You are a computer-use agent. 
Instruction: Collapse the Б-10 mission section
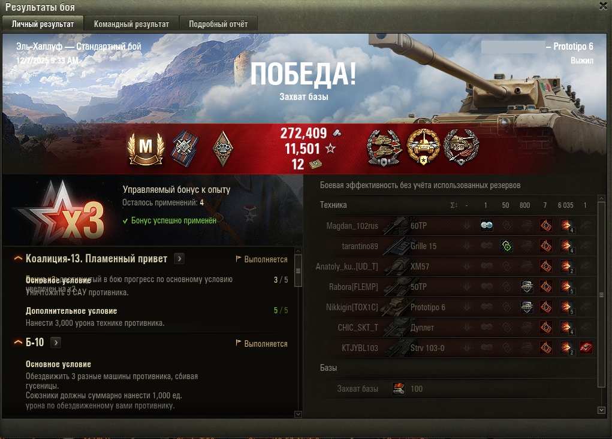tap(18, 343)
